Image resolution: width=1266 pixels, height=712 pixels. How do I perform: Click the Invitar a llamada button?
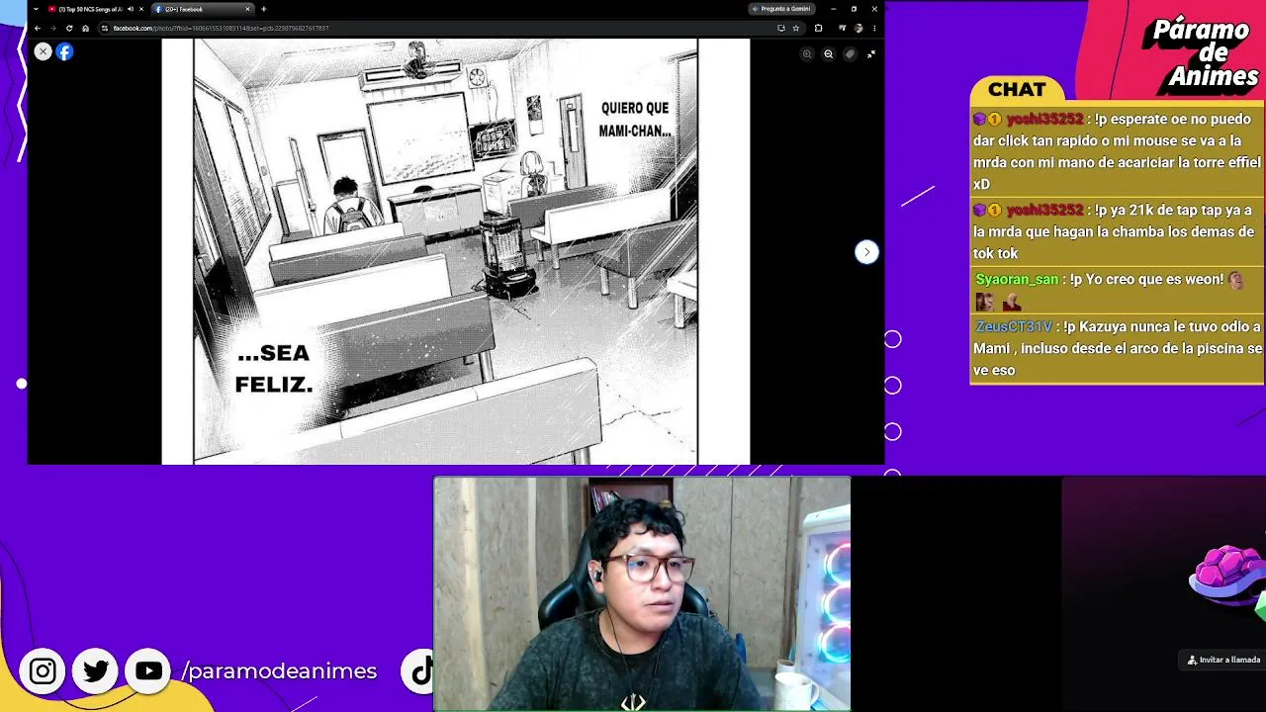click(x=1224, y=660)
